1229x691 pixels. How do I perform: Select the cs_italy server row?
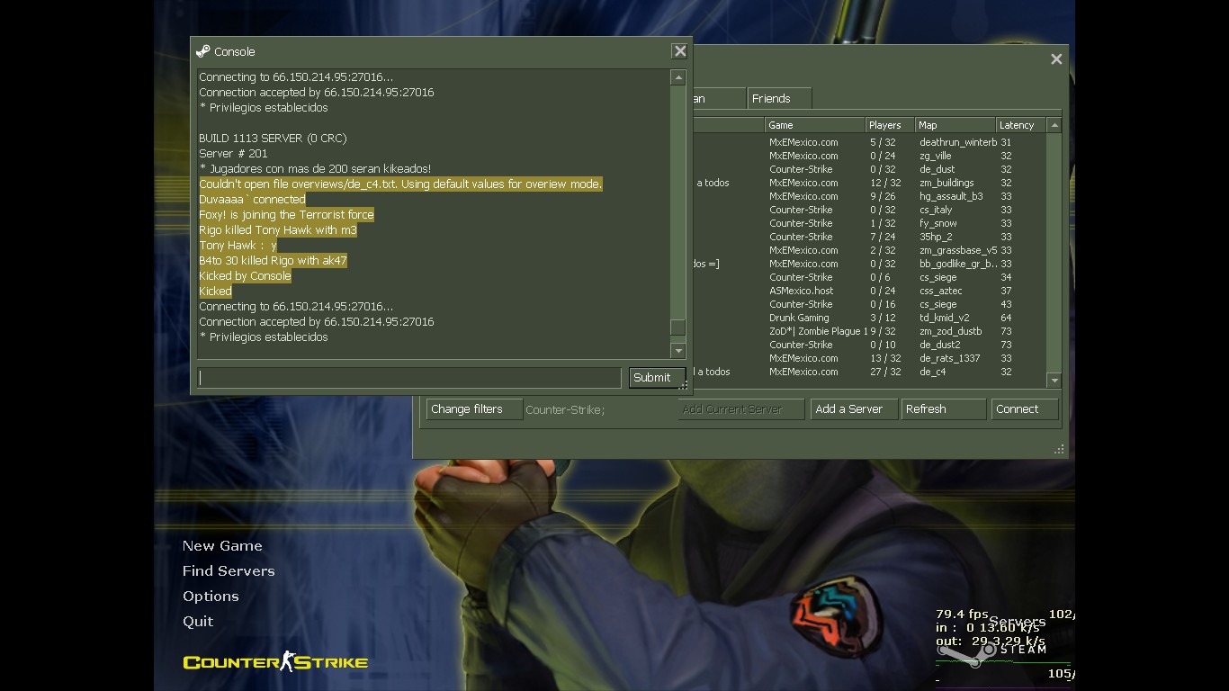(868, 210)
